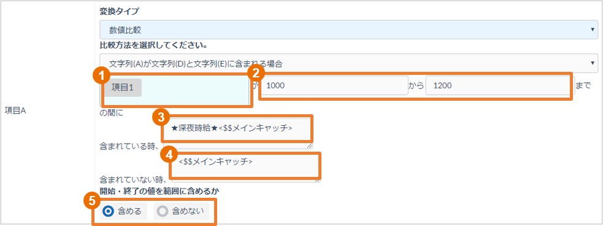Click the 含まれていない時 text area with <$$メインキャッチ>

tap(246, 166)
